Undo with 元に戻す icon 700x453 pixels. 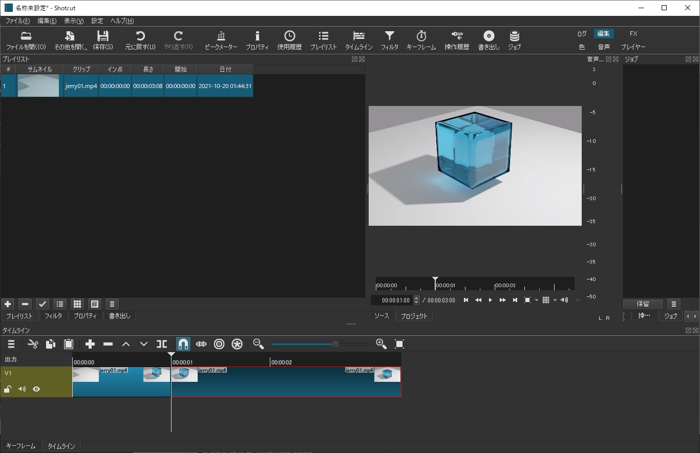[x=140, y=40]
